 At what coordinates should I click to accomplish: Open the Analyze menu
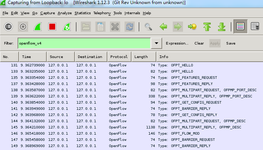pos(65,13)
